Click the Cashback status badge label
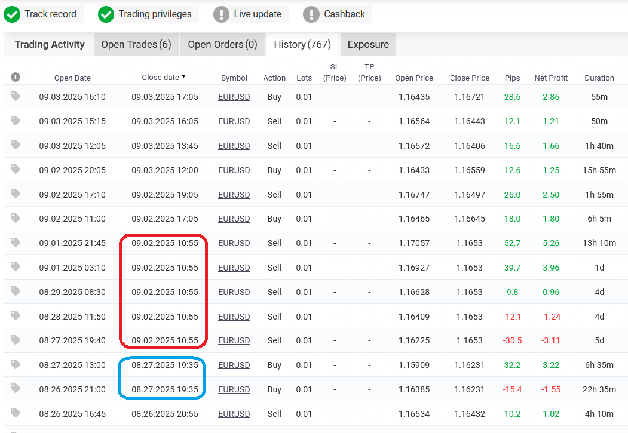Screen dimensions: 628x433 point(344,14)
